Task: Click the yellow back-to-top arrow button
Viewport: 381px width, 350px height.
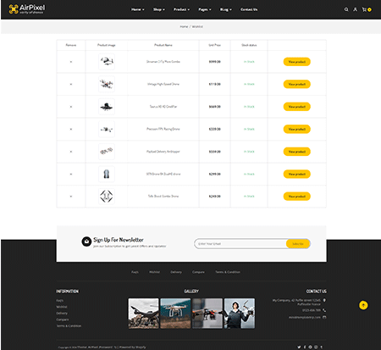Action: [363, 305]
